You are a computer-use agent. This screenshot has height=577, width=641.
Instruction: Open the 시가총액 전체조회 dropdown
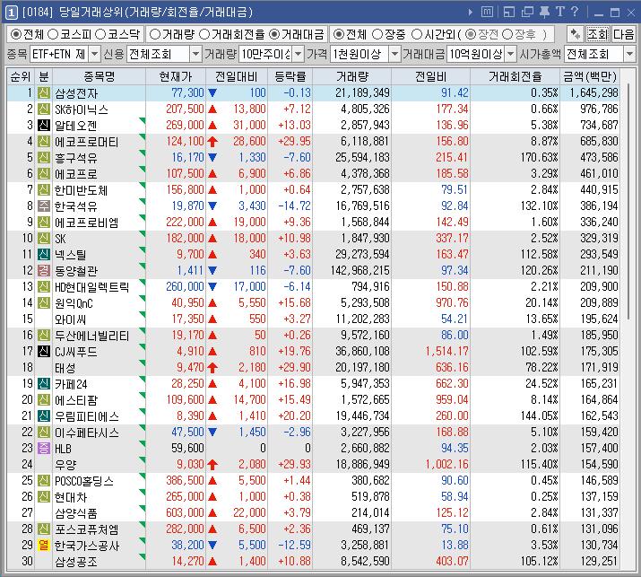[629, 54]
